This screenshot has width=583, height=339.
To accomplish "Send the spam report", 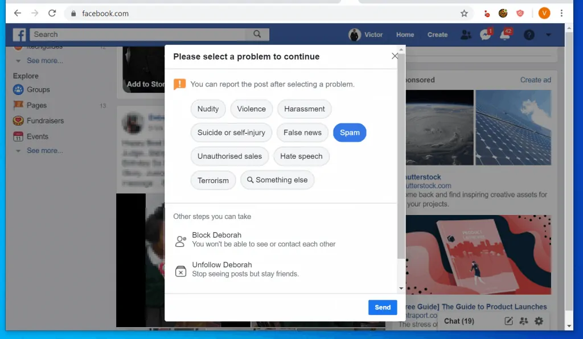I will [382, 307].
